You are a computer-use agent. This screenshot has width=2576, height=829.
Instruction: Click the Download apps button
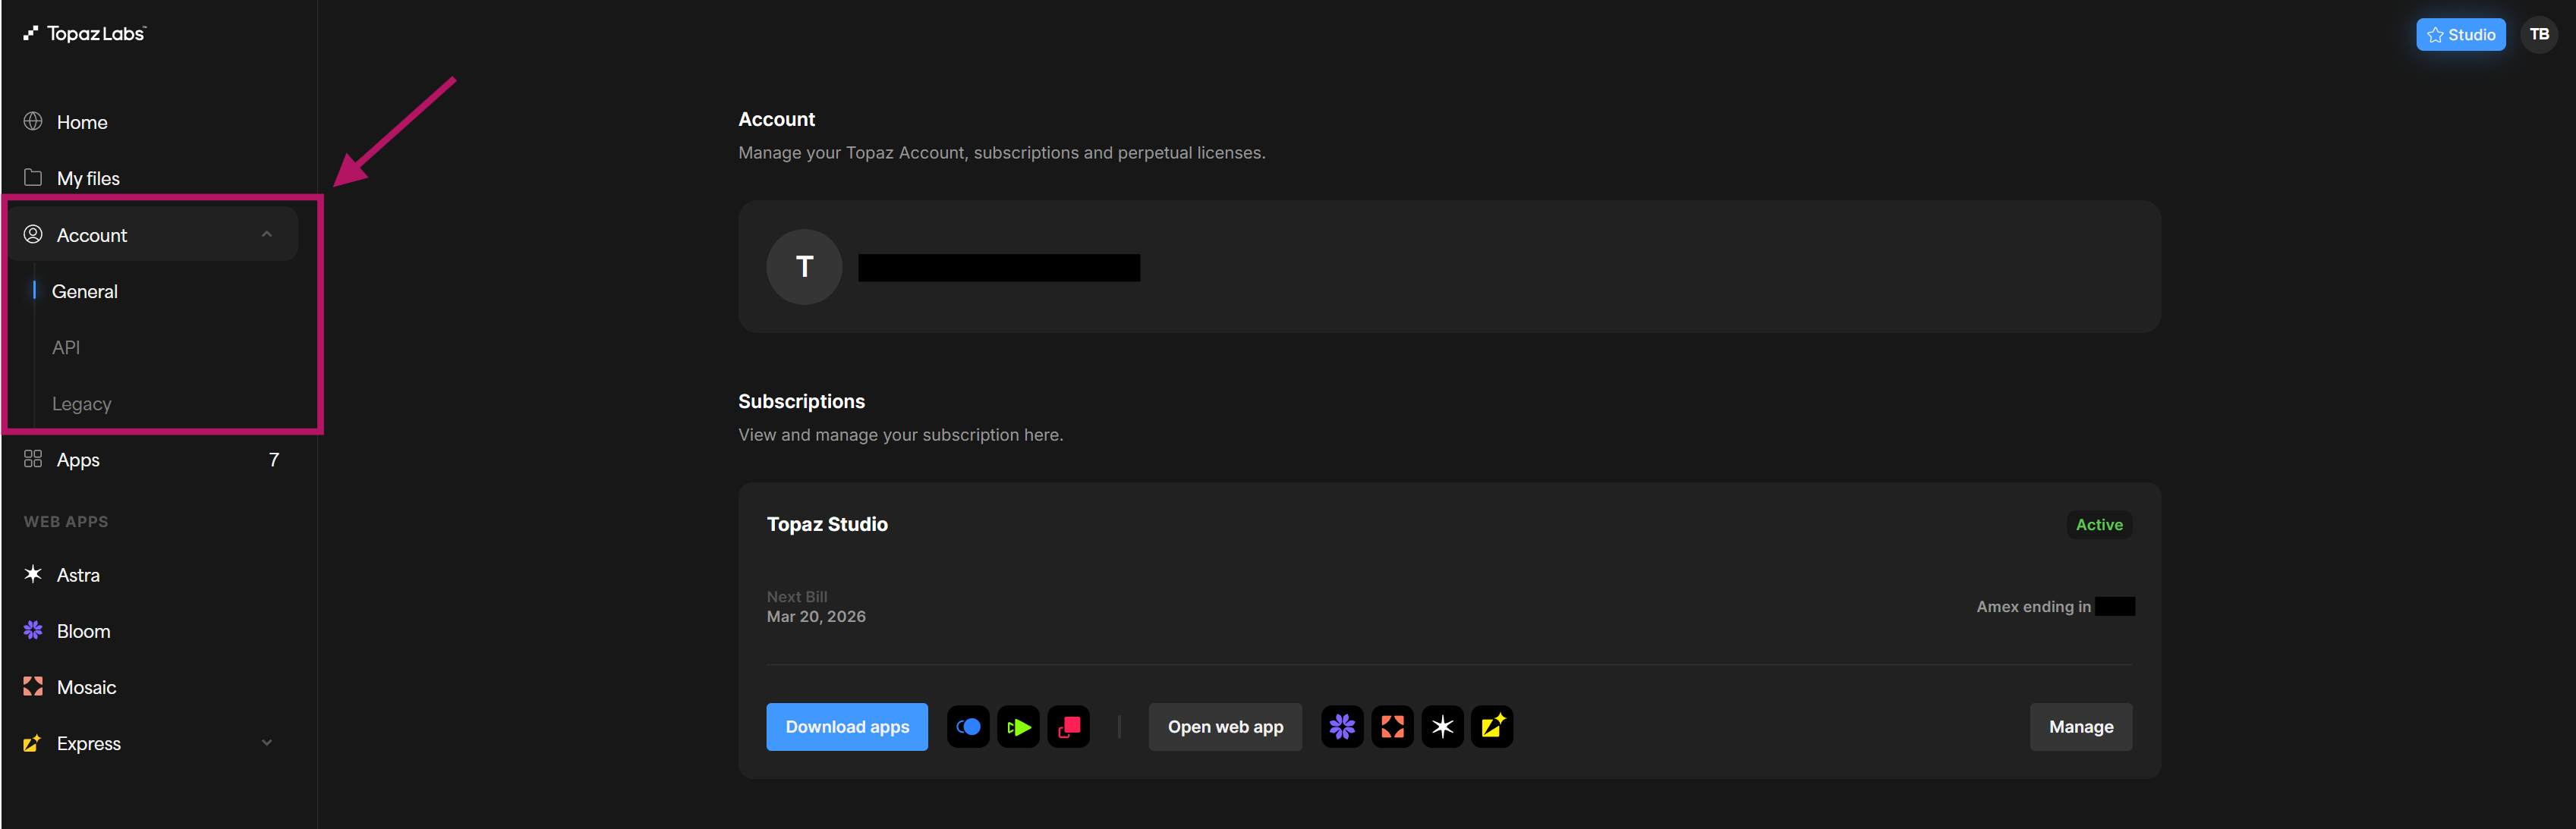coord(846,727)
